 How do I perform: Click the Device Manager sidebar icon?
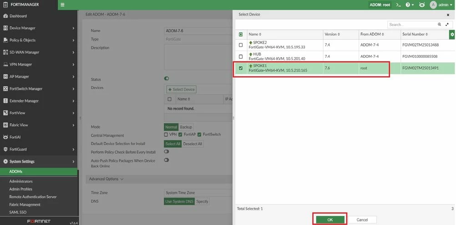point(5,28)
